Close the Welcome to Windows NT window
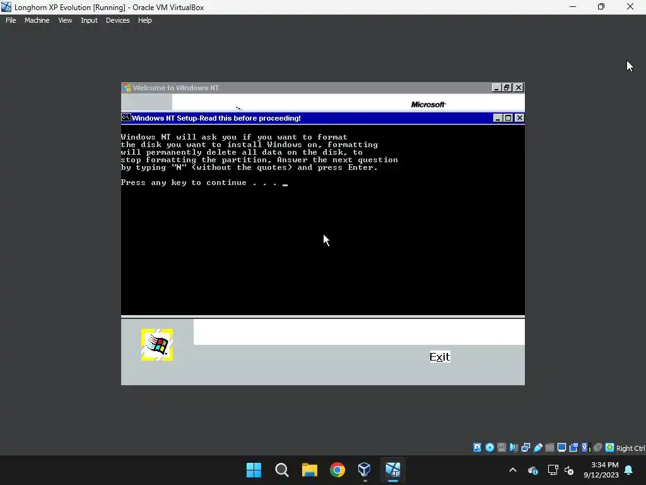646x485 pixels. [x=519, y=87]
